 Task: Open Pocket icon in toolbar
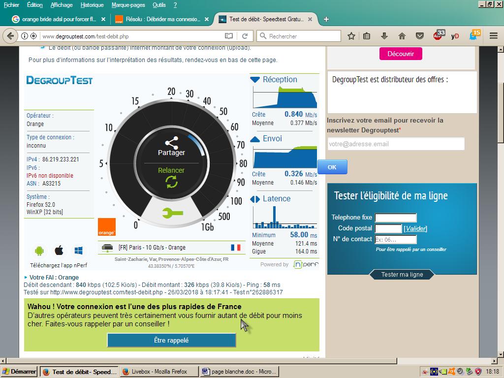click(x=420, y=36)
